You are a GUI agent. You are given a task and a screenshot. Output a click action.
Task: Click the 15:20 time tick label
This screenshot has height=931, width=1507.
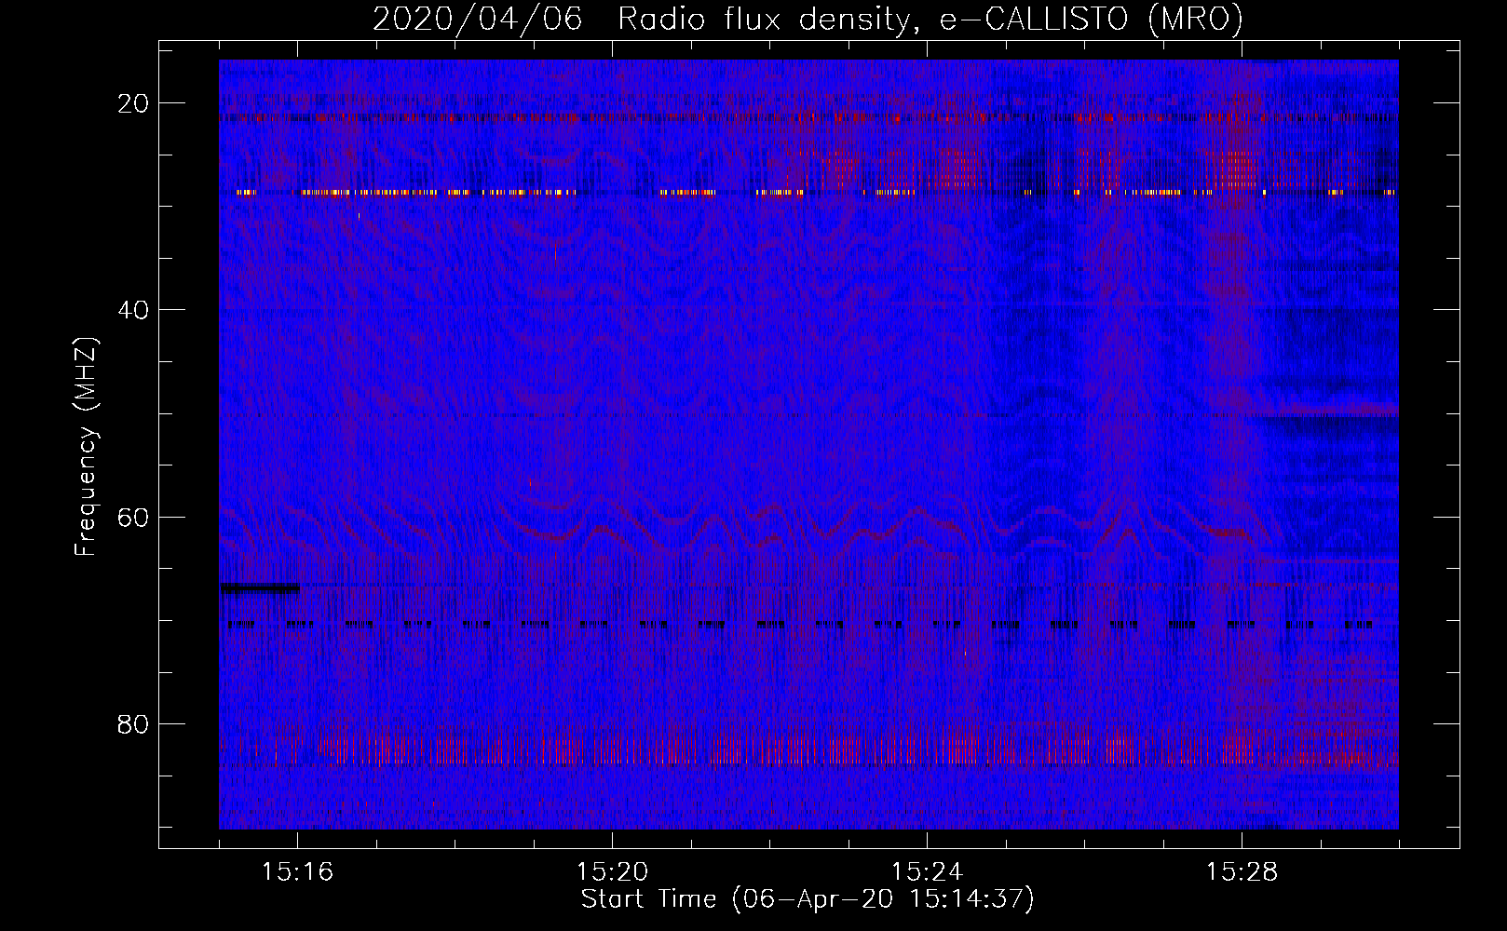[x=612, y=871]
